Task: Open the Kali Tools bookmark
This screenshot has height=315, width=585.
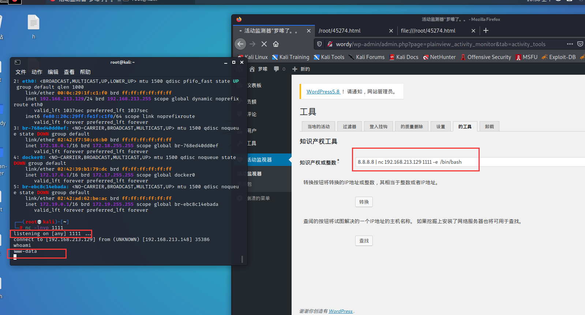Action: tap(329, 57)
